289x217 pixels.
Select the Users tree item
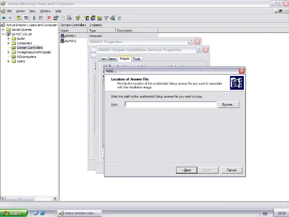coord(21,61)
